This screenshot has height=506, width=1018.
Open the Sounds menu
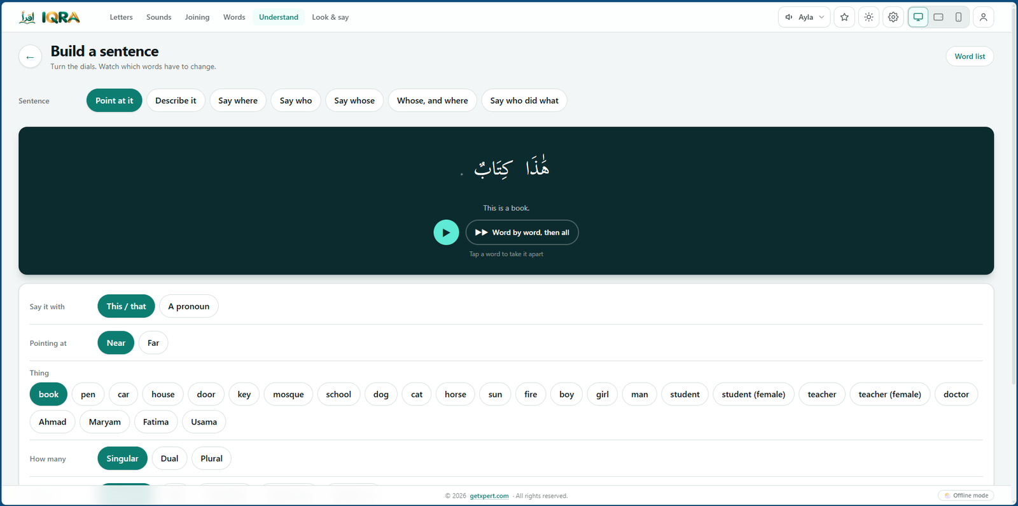pos(158,17)
